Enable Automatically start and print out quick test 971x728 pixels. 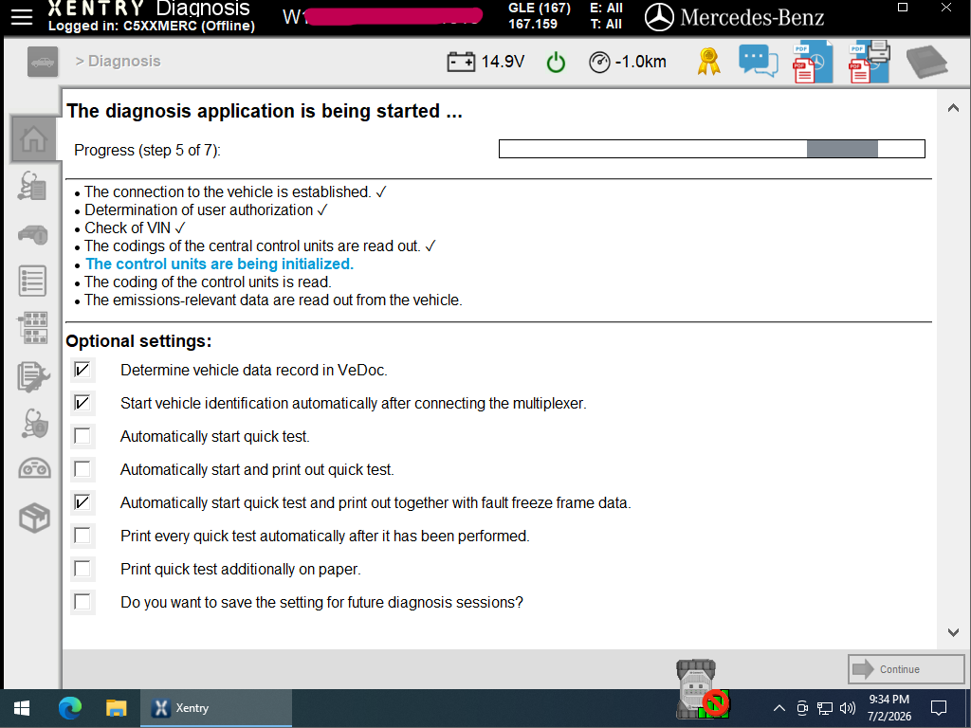[x=82, y=470]
